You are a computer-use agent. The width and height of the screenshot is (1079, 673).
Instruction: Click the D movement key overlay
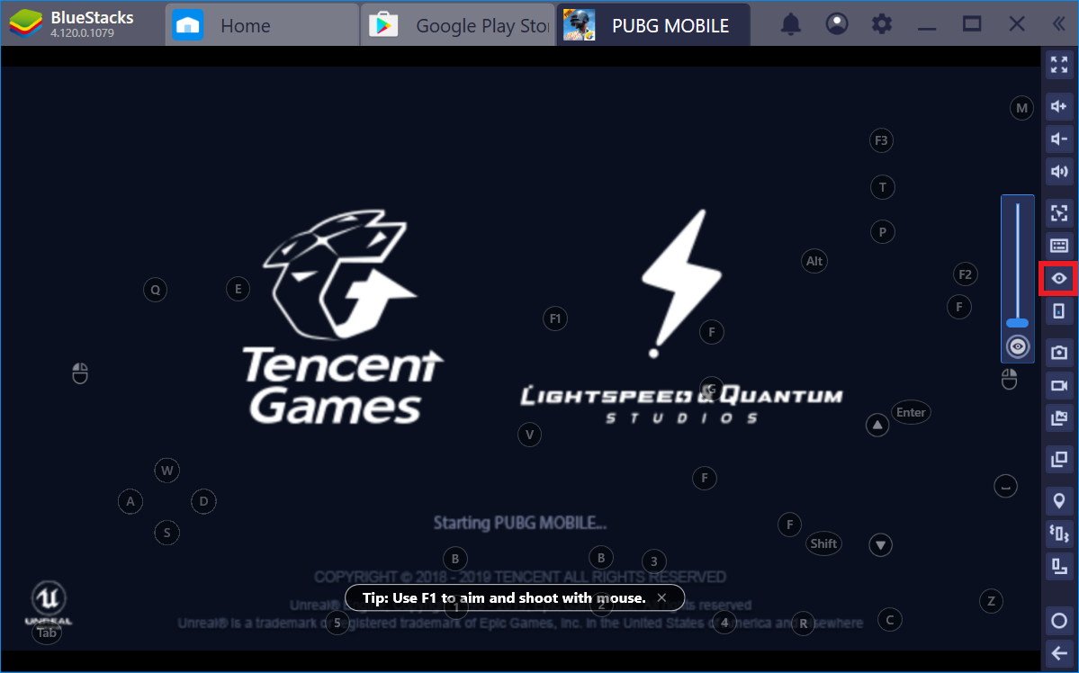click(x=203, y=501)
